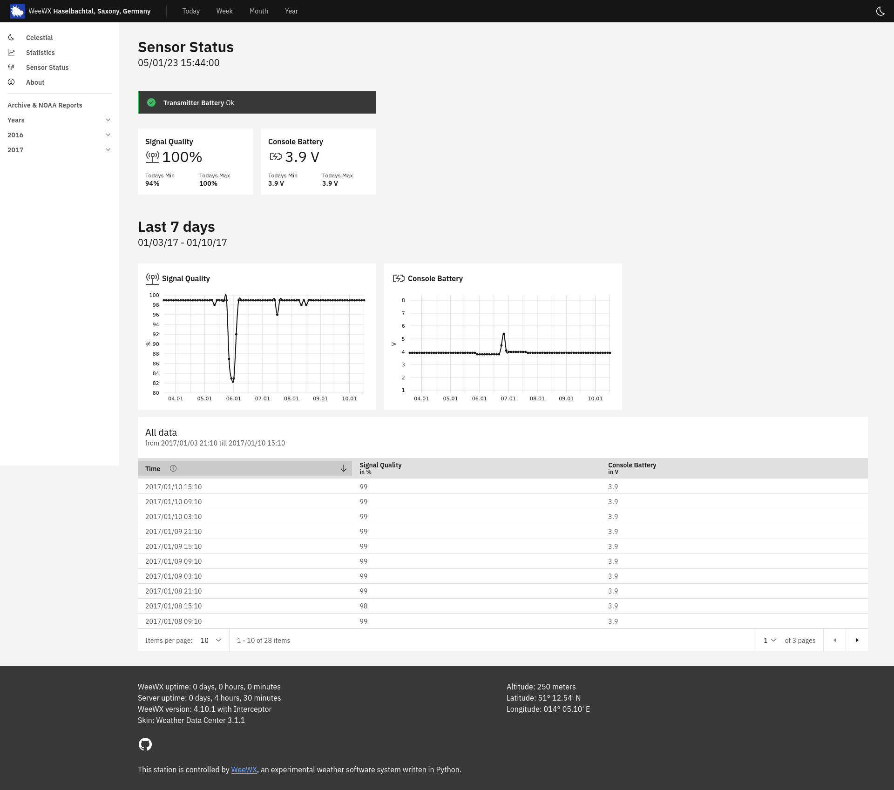This screenshot has height=790, width=894.
Task: Open the Celestial page link
Action: click(x=40, y=38)
